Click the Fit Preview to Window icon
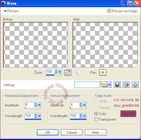Viewport: 141px width, 140px height. 68,72
